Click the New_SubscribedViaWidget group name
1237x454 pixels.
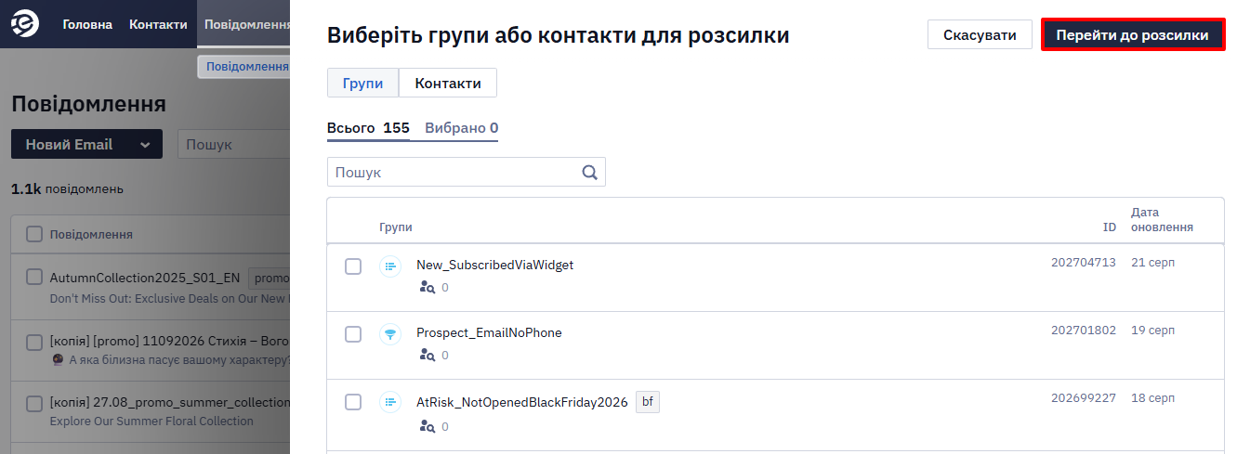coord(495,265)
